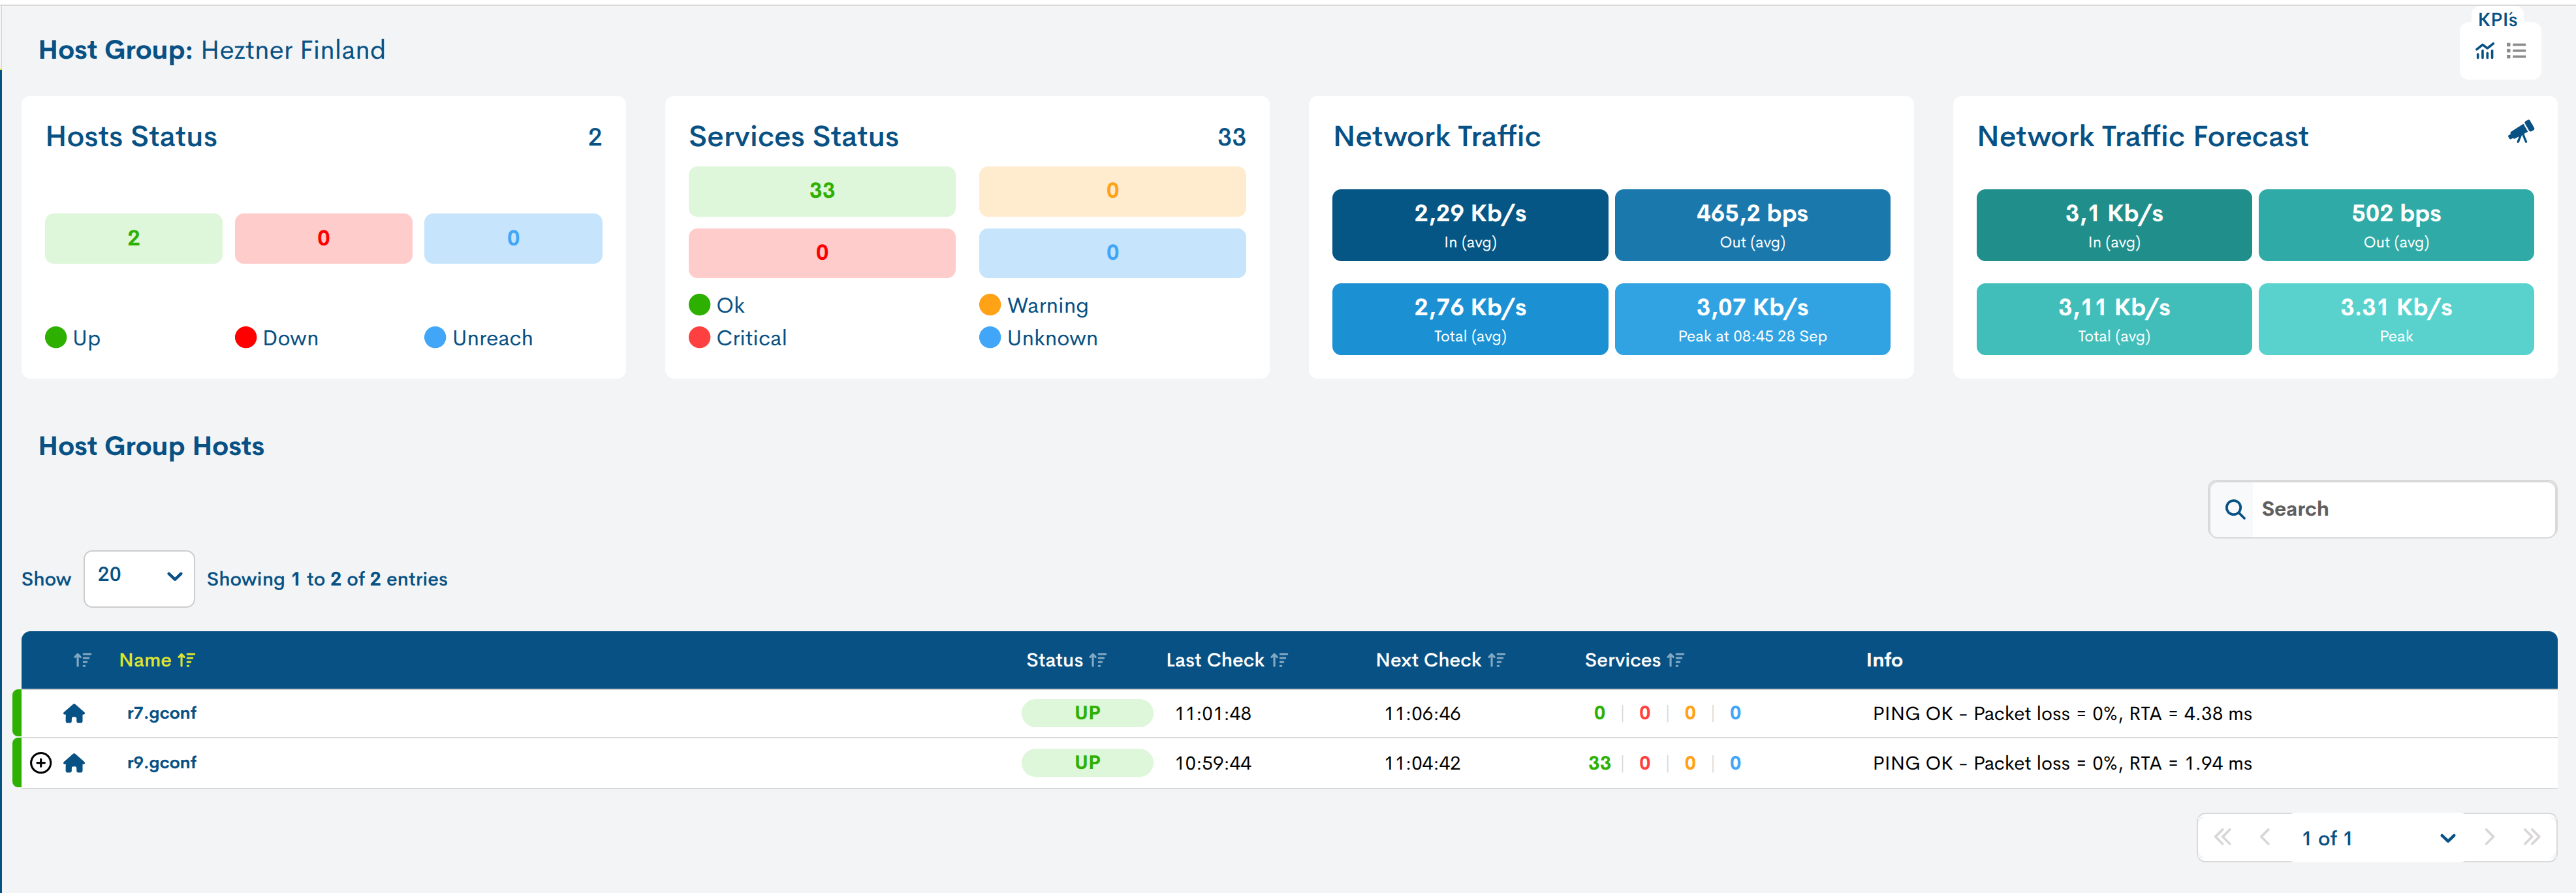The image size is (2576, 893).
Task: Open r9.gconf host link
Action: [x=162, y=763]
